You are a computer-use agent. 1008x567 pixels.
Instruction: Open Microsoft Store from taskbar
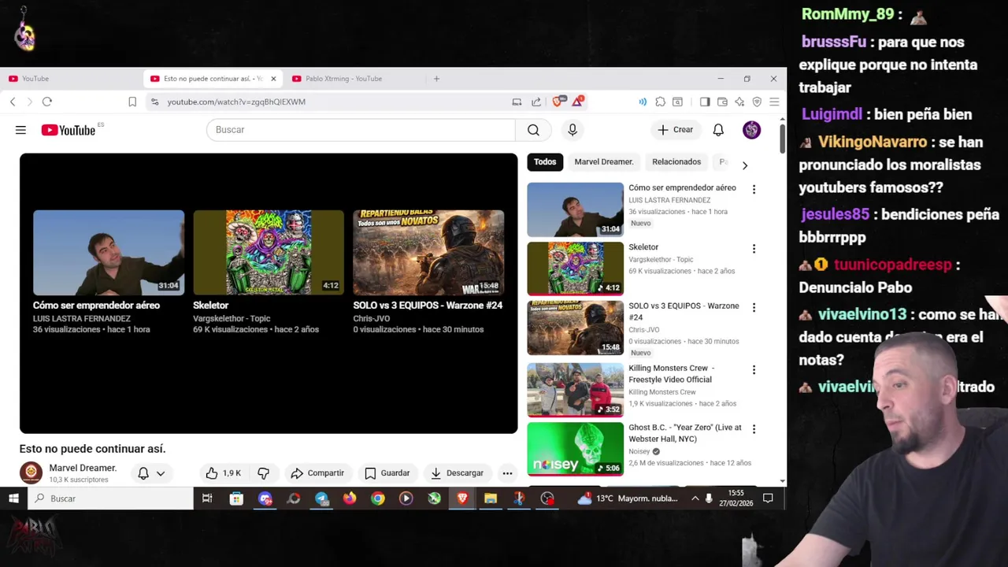click(x=236, y=498)
